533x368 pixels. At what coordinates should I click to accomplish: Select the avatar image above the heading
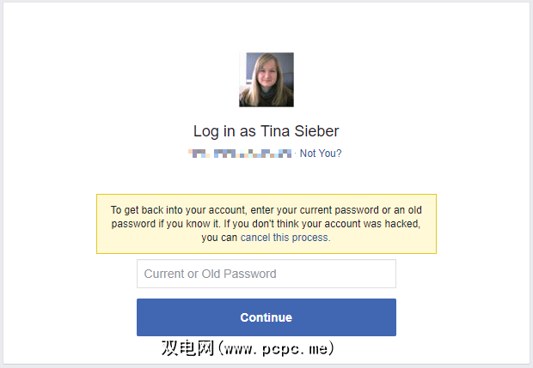click(266, 80)
